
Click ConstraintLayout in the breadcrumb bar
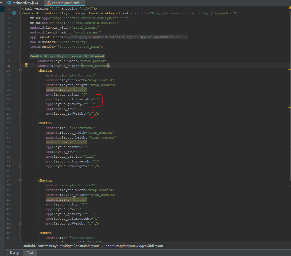(x=61, y=246)
